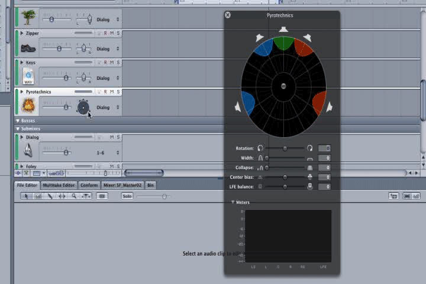Screen dimensions: 426x284
Task: Click the right surround speaker icon in the panner
Action: (x=330, y=107)
